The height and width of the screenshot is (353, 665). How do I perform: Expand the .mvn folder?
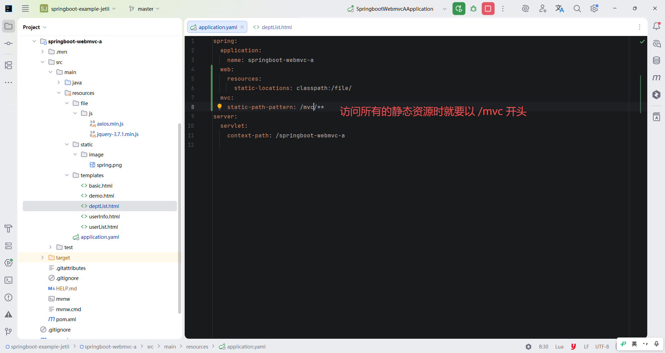42,52
